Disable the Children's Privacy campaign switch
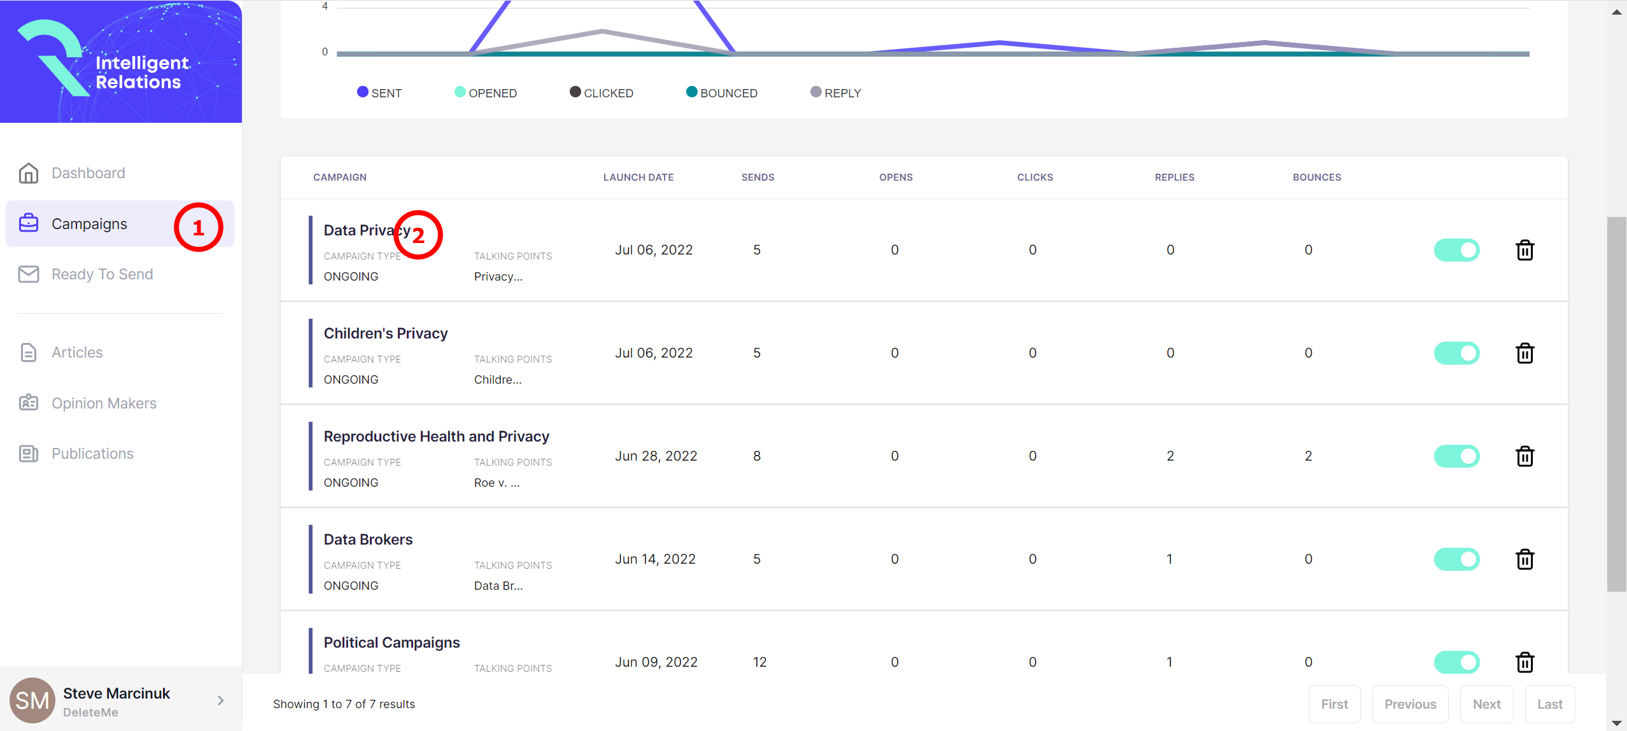 pyautogui.click(x=1456, y=353)
